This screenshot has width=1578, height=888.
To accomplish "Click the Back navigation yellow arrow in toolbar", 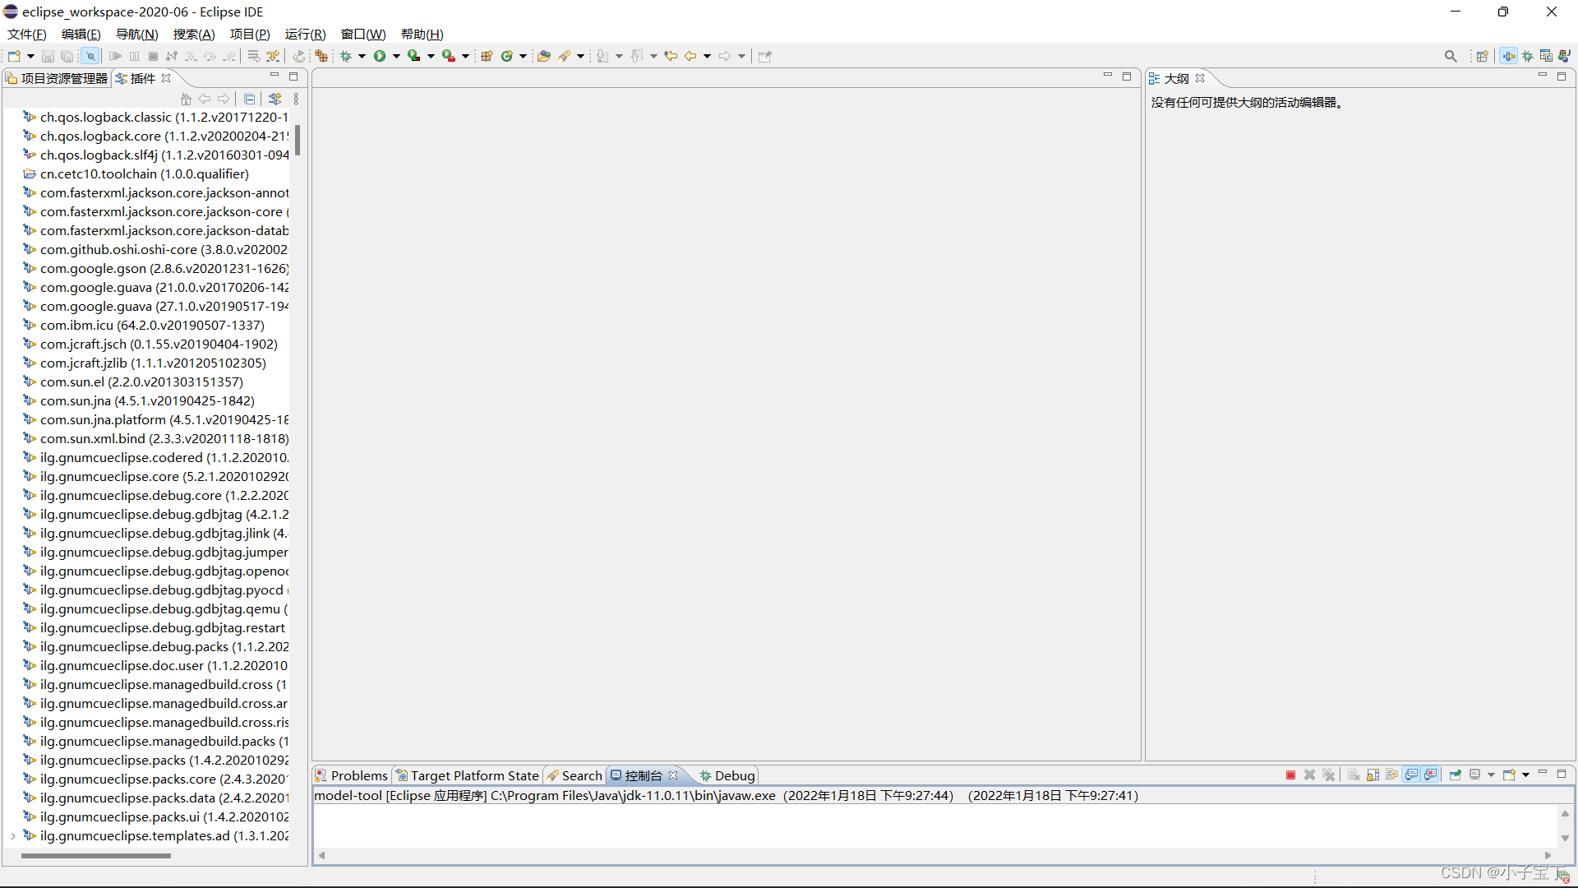I will coord(690,56).
